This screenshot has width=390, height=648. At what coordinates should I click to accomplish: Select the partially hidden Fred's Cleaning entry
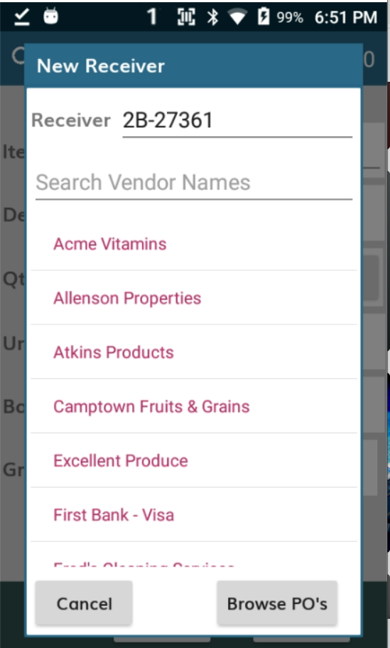tap(194, 555)
